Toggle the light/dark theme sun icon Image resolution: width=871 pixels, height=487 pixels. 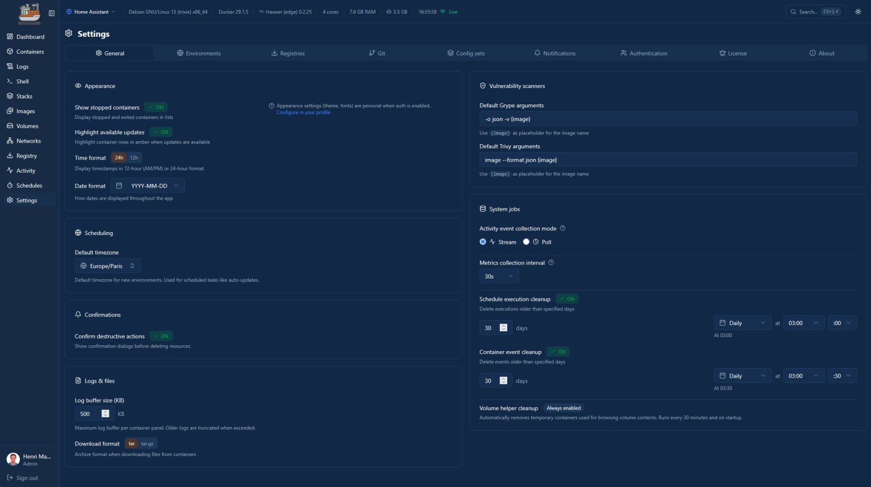coord(857,12)
